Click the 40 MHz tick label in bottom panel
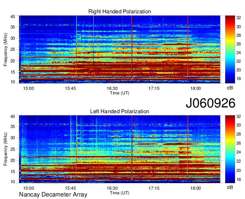245x199 pixels. point(13,116)
